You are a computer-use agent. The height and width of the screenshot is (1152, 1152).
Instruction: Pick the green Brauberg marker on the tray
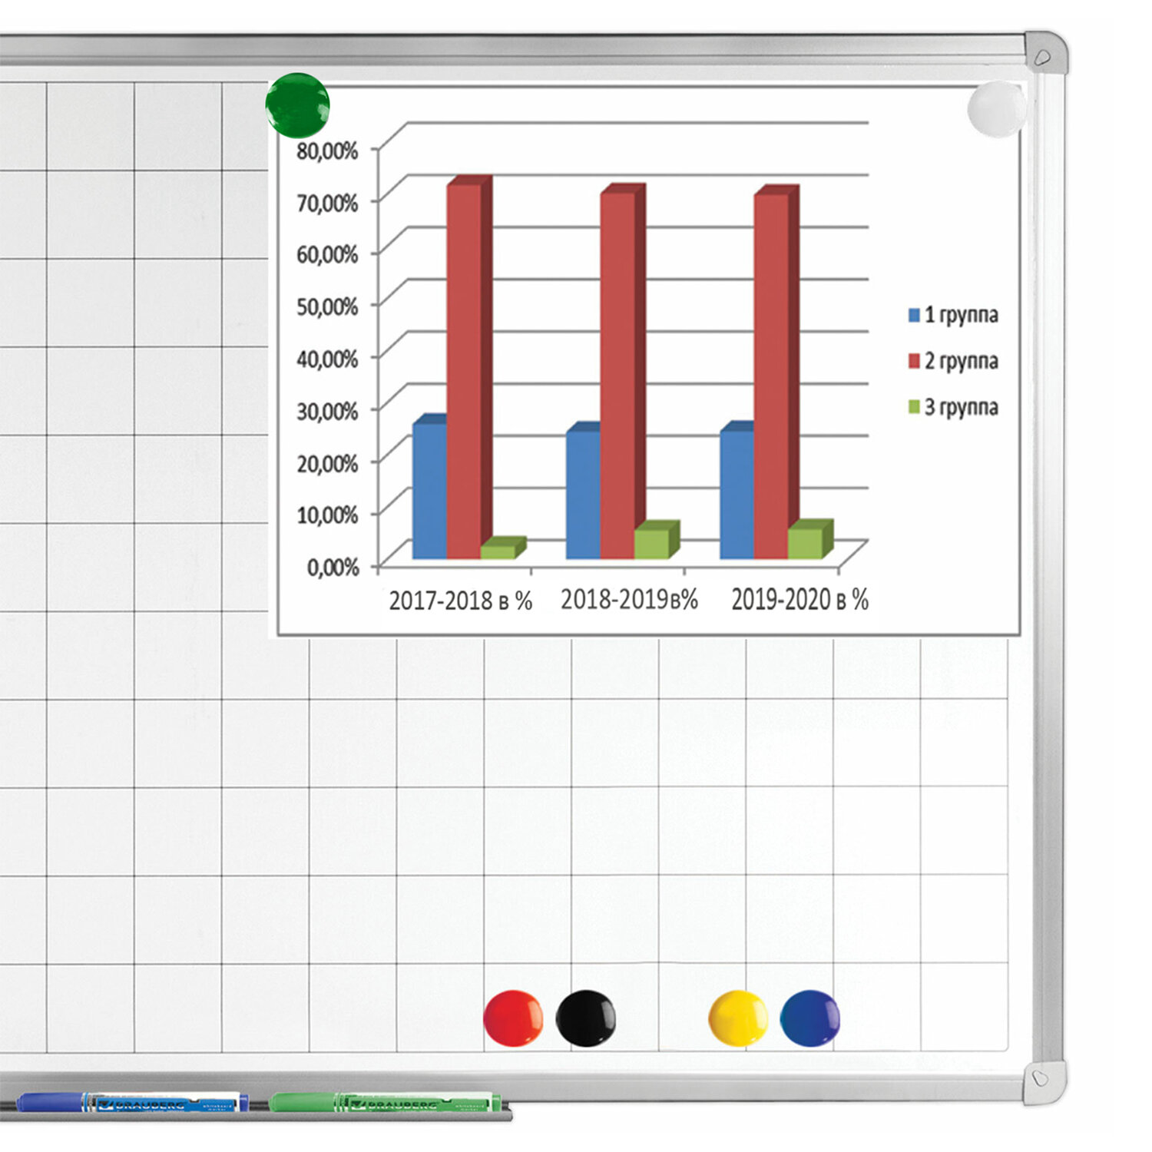pos(384,1103)
